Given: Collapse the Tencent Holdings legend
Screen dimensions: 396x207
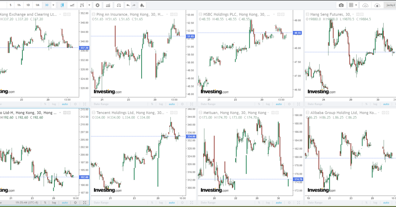Looking at the screenshot, I should pyautogui.click(x=94, y=112).
